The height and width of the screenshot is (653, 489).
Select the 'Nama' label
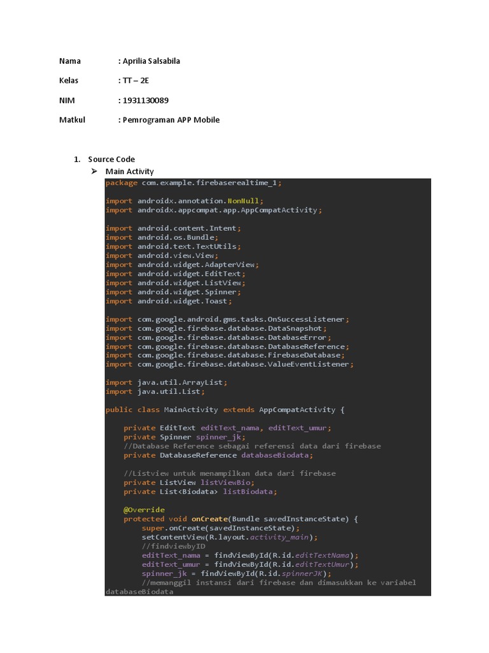[70, 61]
